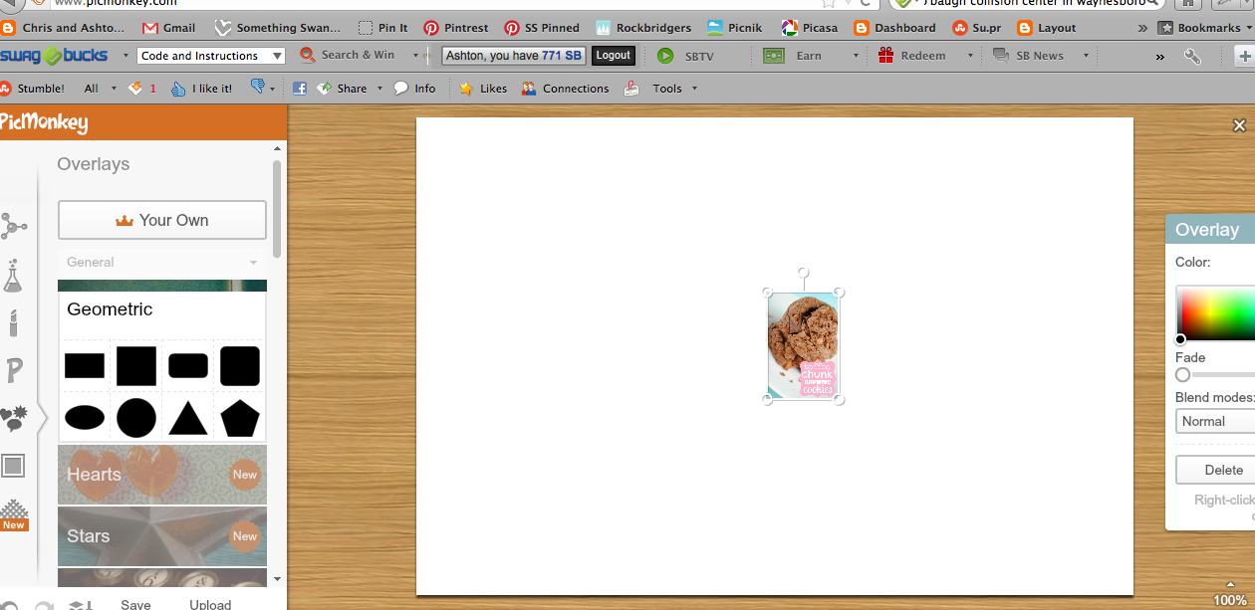The image size is (1255, 610).
Task: Click the StumbleUpon thumbs-down icon
Action: 258,88
